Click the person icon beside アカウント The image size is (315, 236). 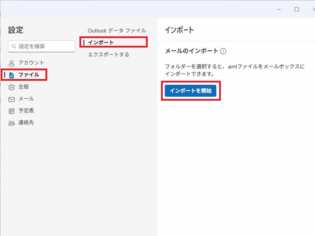point(12,63)
